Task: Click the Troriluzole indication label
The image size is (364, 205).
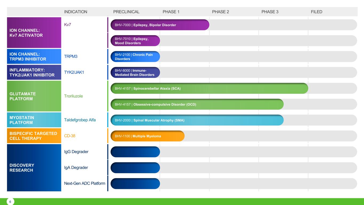Action: 74,96
